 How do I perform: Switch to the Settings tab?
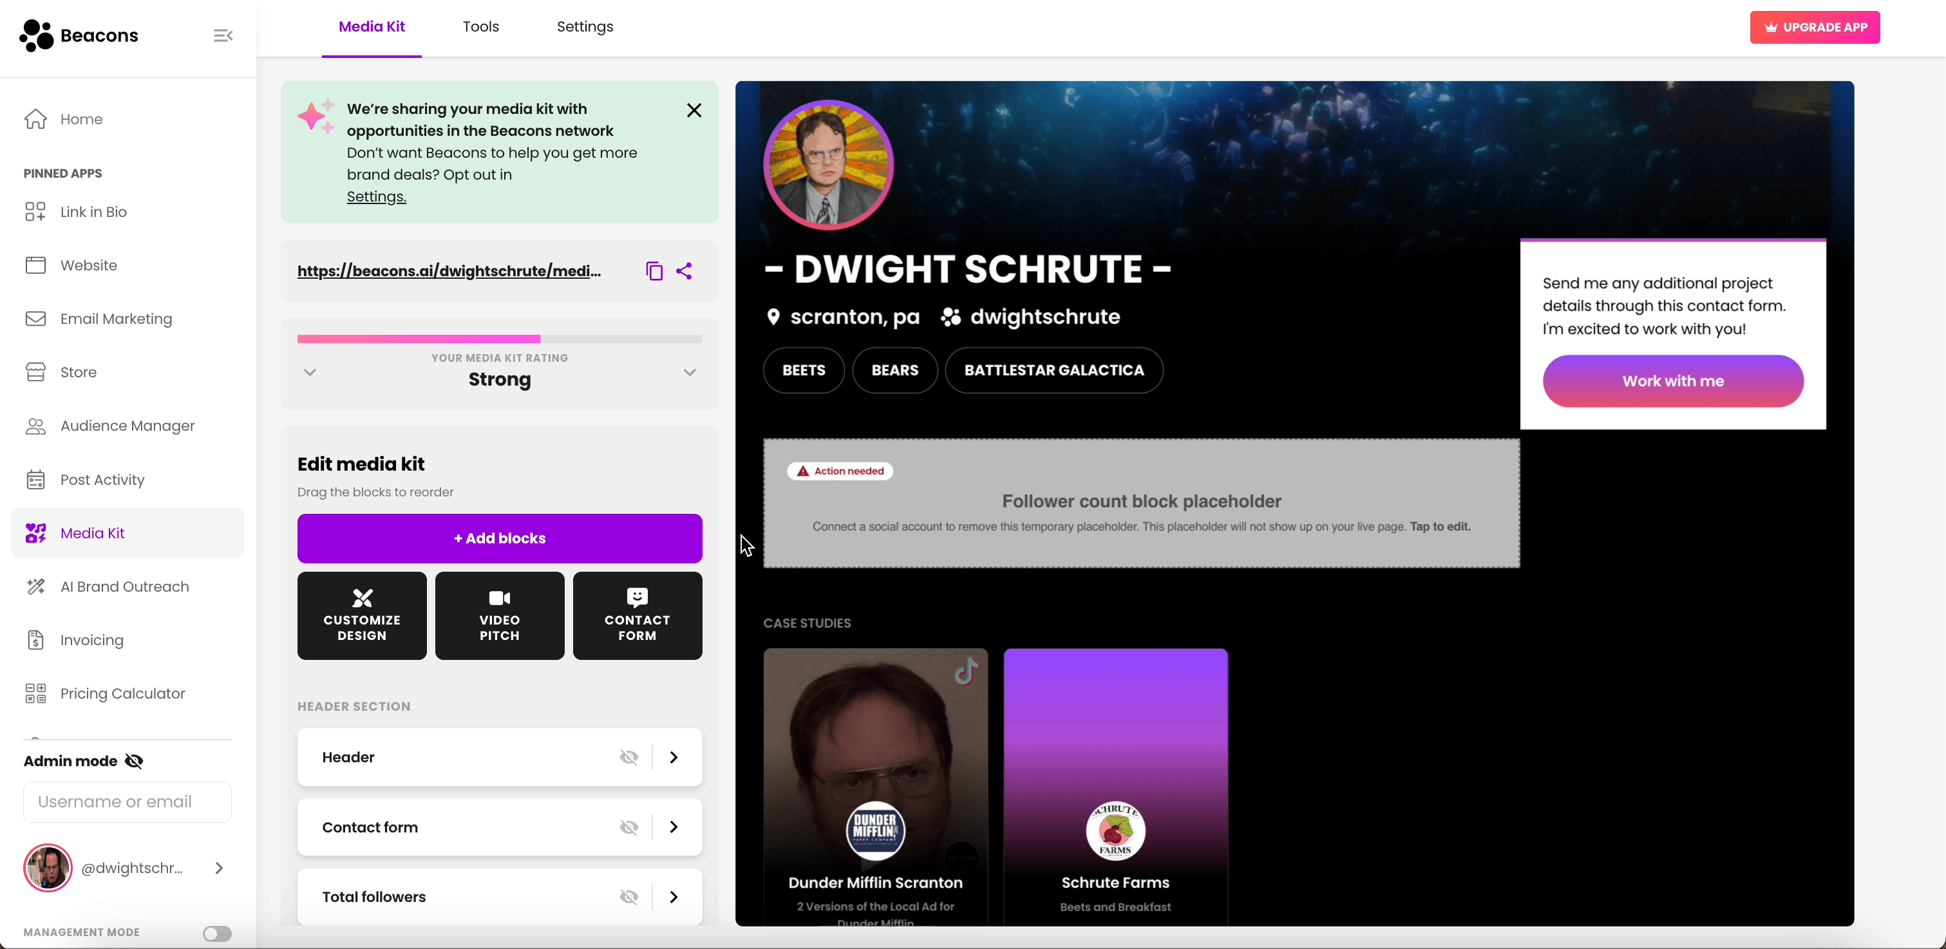(585, 27)
